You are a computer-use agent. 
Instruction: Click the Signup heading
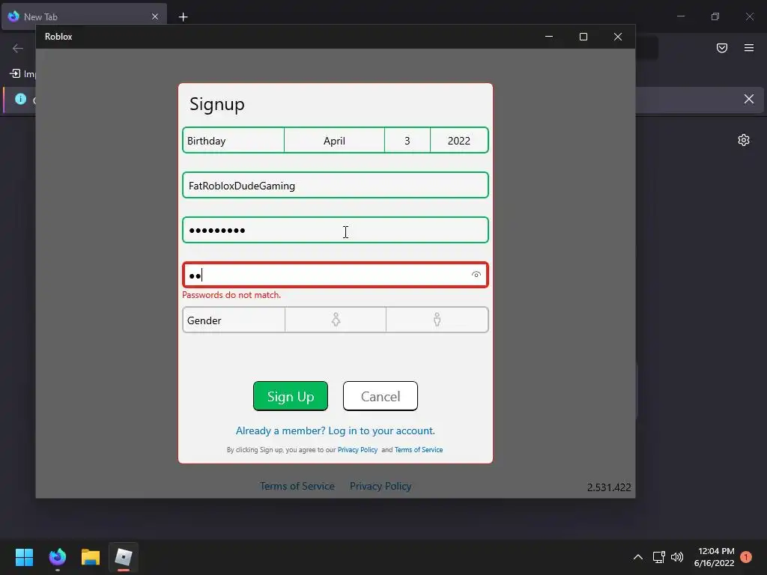click(217, 104)
